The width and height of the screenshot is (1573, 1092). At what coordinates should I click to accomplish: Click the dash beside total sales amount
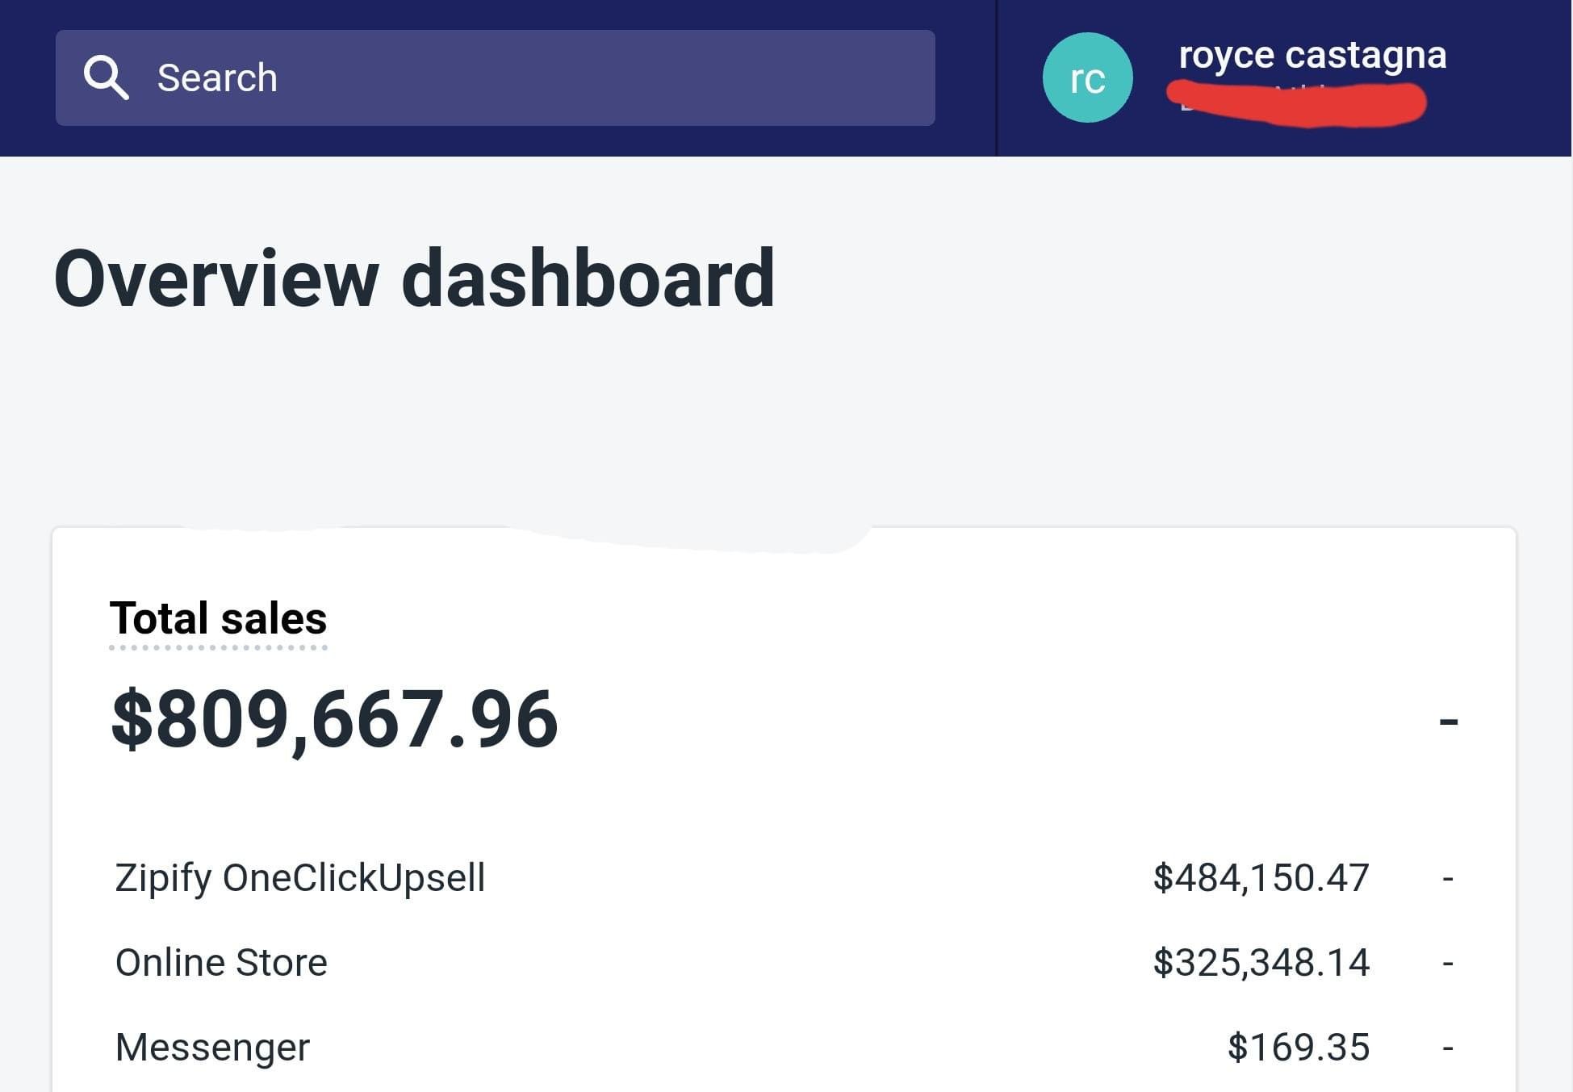click(x=1449, y=720)
